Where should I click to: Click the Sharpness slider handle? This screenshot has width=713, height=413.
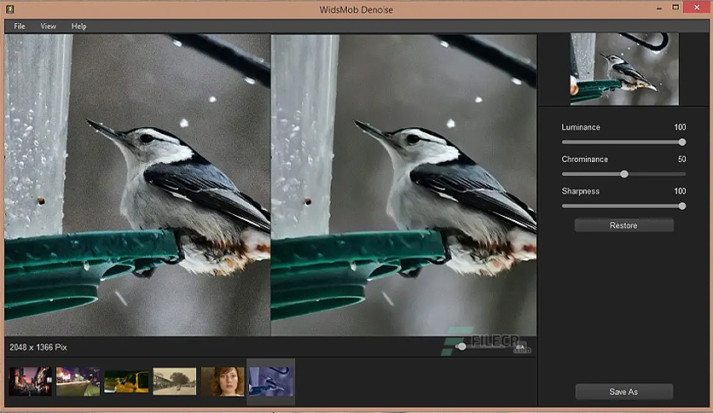pyautogui.click(x=682, y=206)
